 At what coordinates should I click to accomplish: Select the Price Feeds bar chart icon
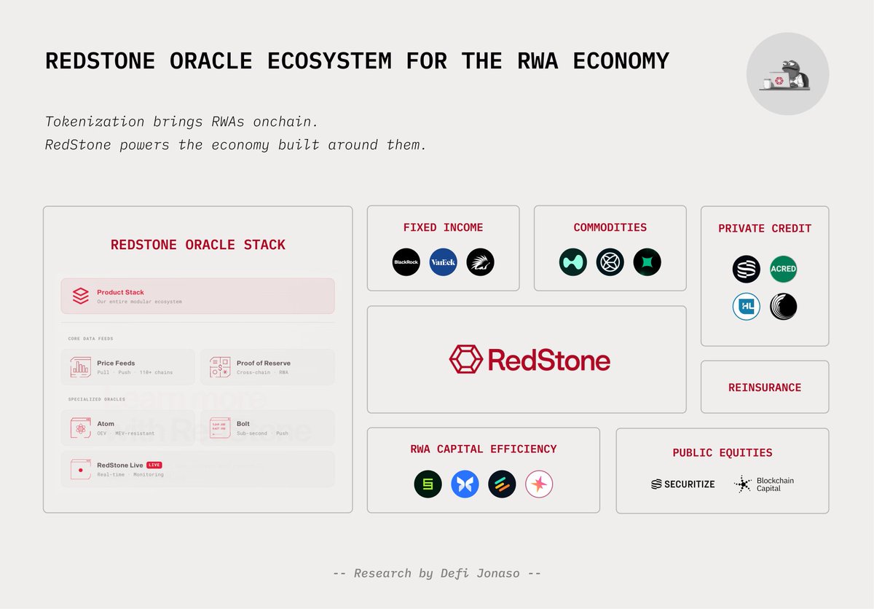point(80,367)
